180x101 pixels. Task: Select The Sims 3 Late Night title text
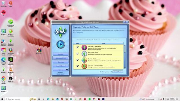pos(94,46)
